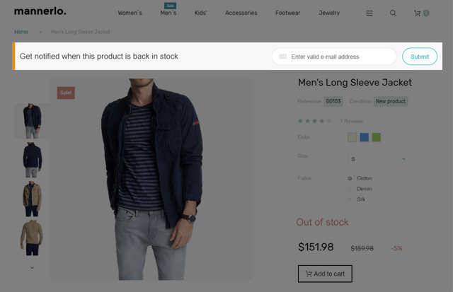Screen dimensions: 453x292
Task: Click the Add to cart button
Action: point(325,274)
